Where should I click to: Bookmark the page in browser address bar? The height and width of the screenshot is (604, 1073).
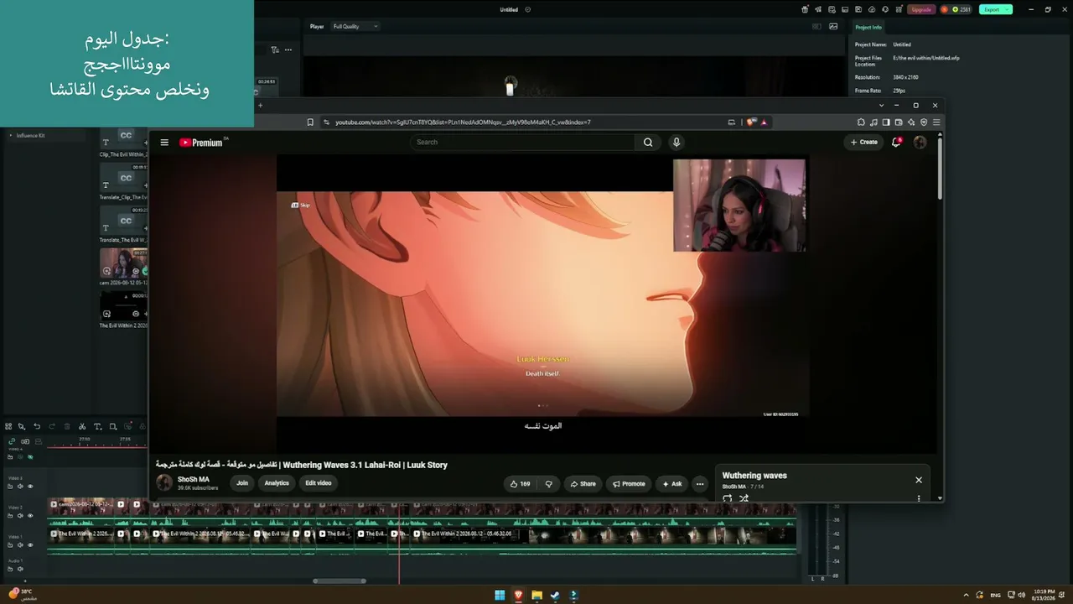[310, 122]
